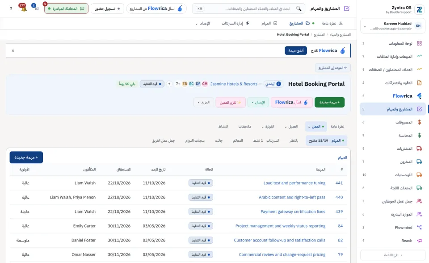Open the help question mark icon
The width and height of the screenshot is (429, 263).
pyautogui.click(x=11, y=8)
